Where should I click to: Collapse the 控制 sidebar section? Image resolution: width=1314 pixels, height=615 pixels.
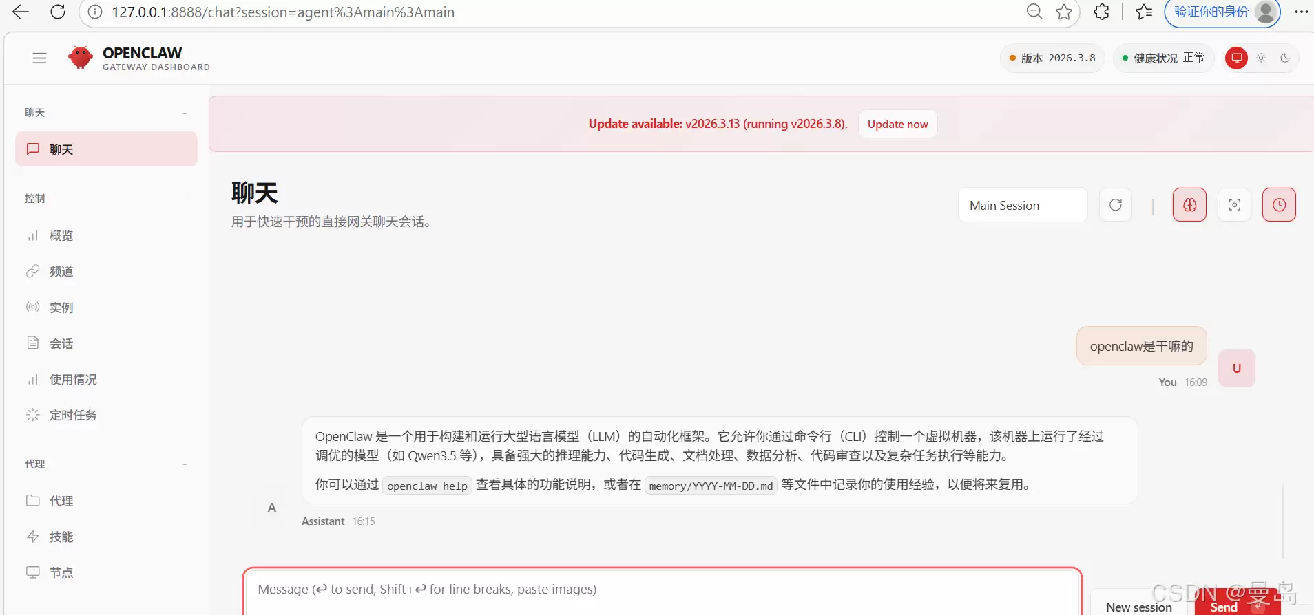pyautogui.click(x=185, y=199)
